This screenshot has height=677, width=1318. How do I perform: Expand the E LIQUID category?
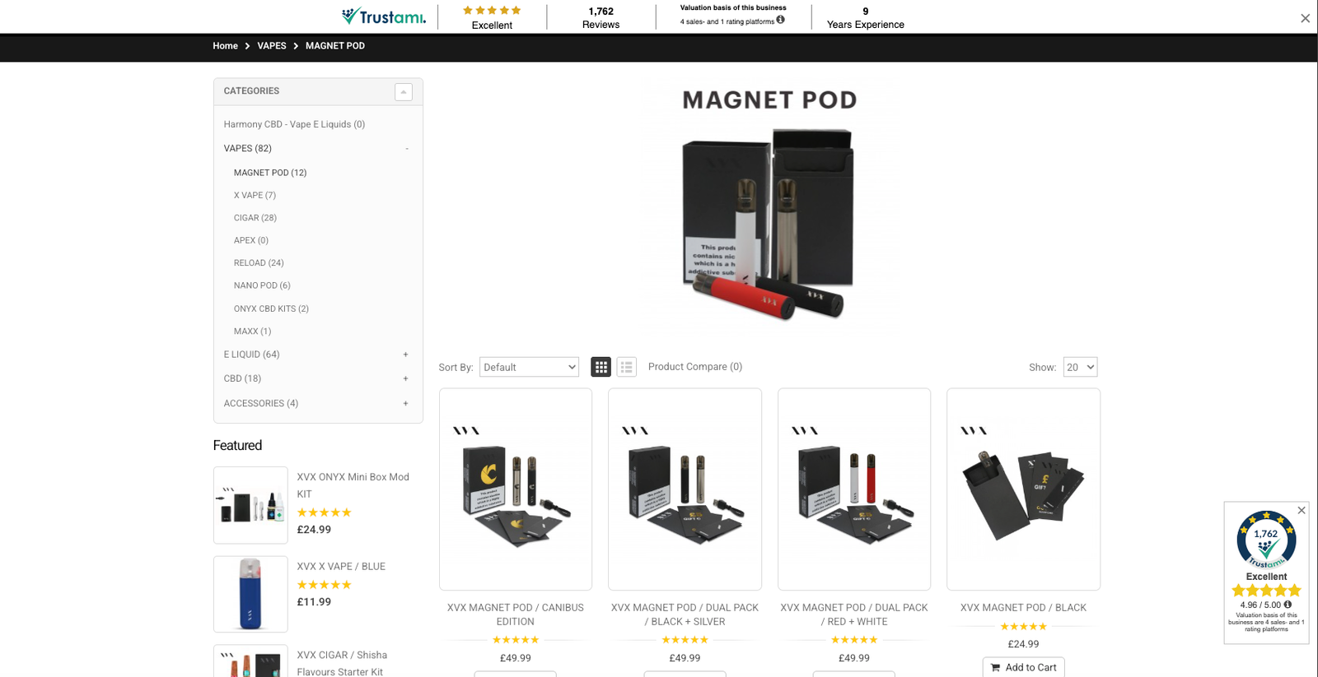[x=405, y=355]
